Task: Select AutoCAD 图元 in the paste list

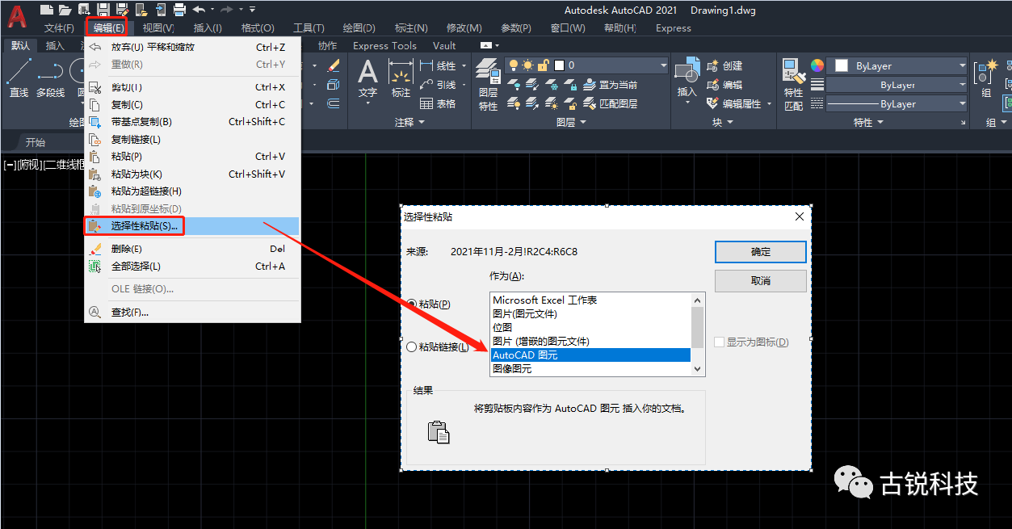Action: (x=590, y=355)
